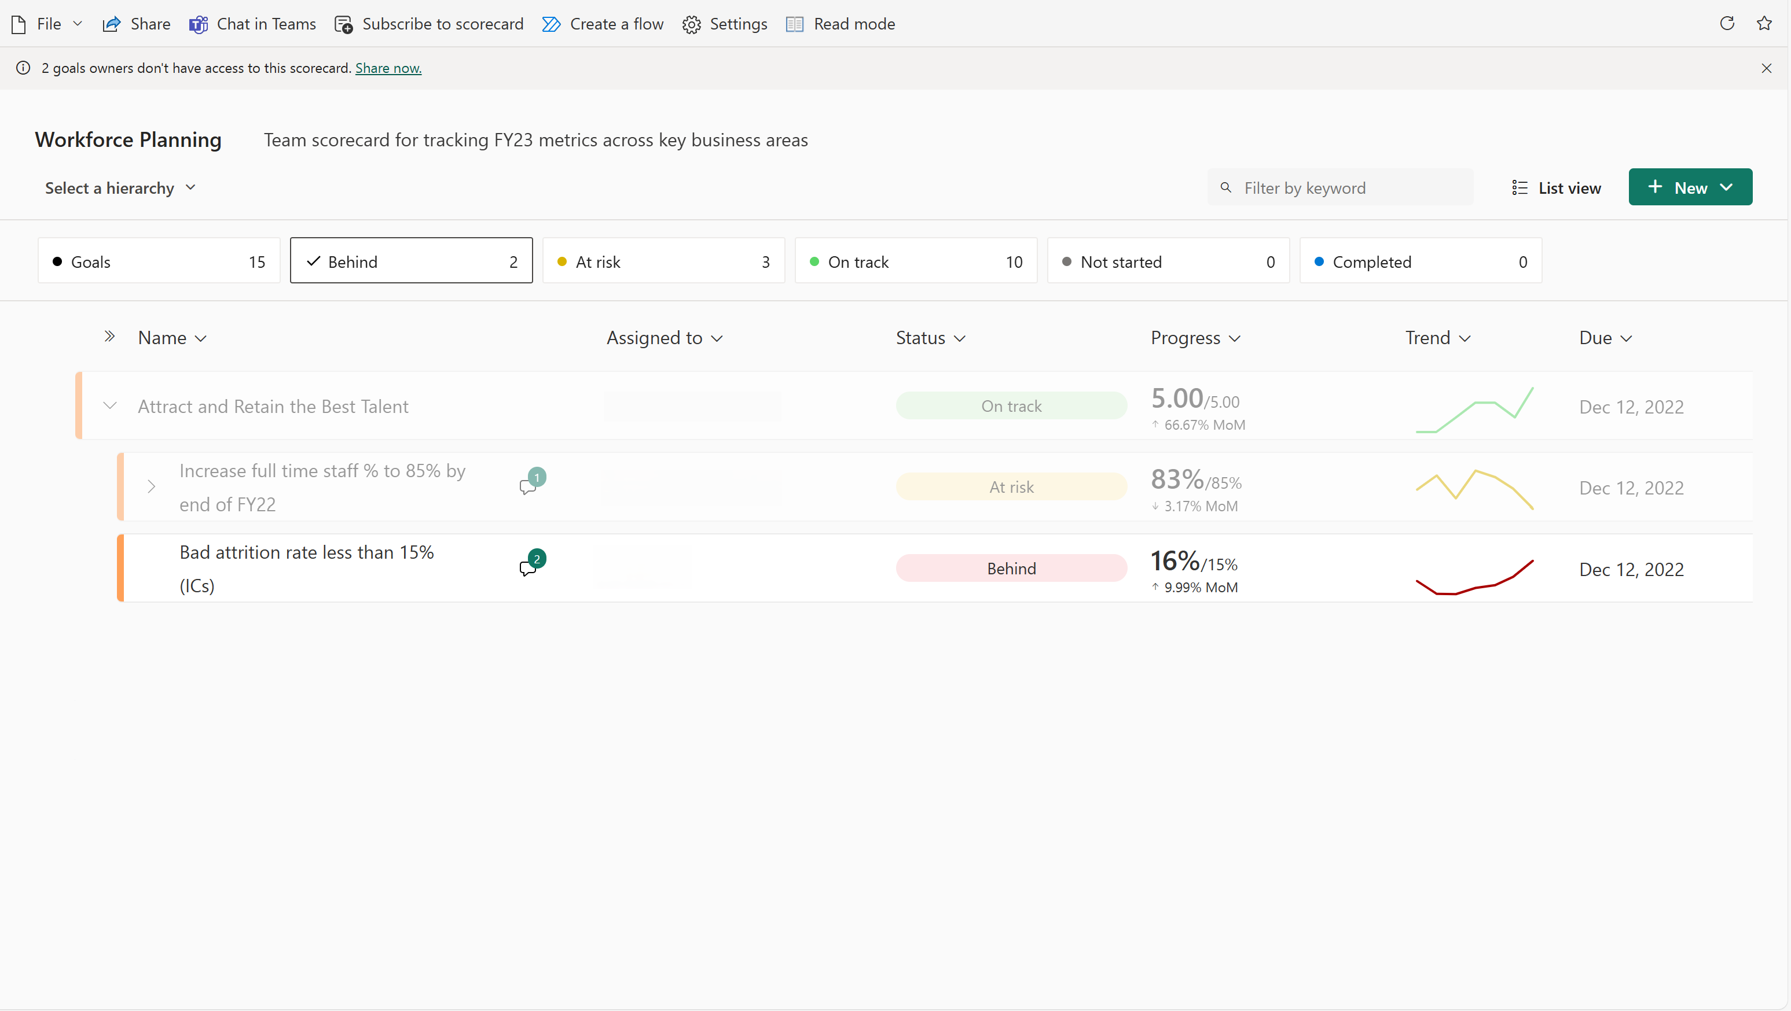The image size is (1791, 1011).
Task: Click Subscribe to scorecard icon
Action: coord(344,23)
